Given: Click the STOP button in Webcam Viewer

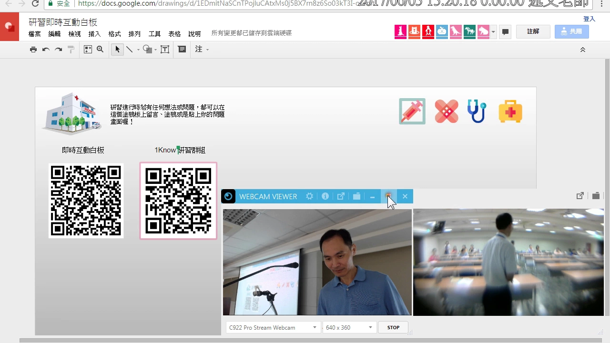Looking at the screenshot, I should pyautogui.click(x=393, y=327).
